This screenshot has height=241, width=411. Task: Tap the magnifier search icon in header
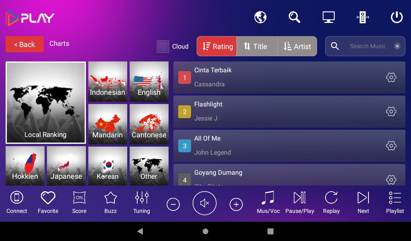(x=294, y=17)
